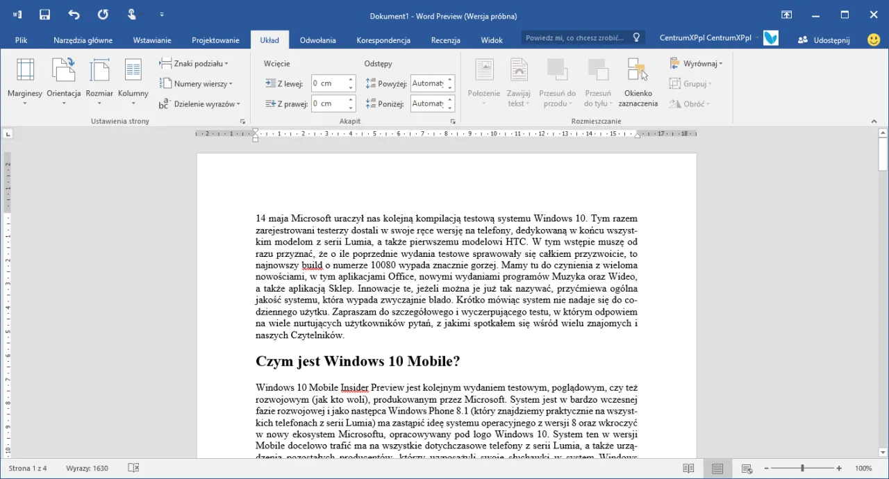Screen dimensions: 889x479
Task: Click the 'Strona 1 z 4' page indicator
Action: pos(28,469)
